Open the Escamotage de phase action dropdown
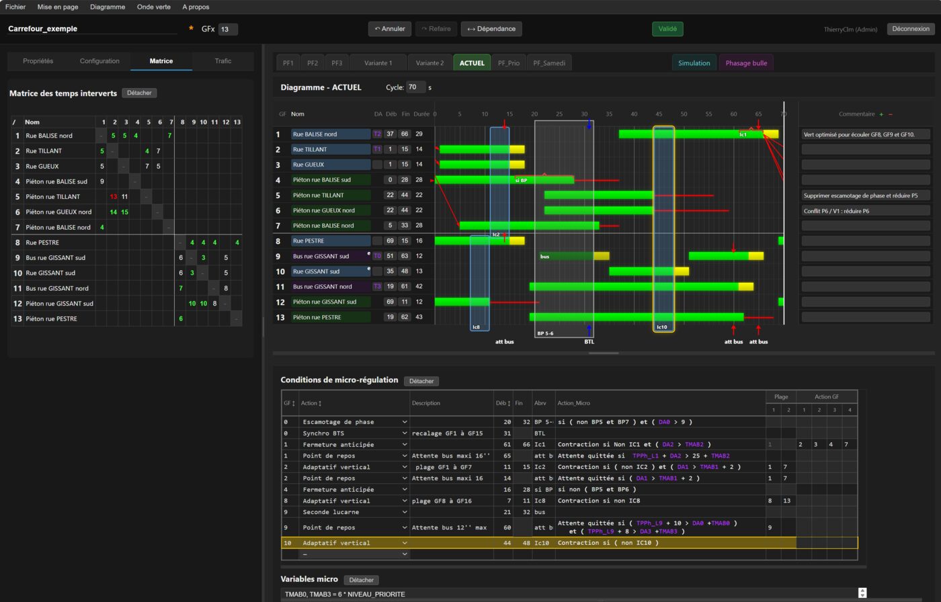The width and height of the screenshot is (941, 602). click(x=354, y=422)
